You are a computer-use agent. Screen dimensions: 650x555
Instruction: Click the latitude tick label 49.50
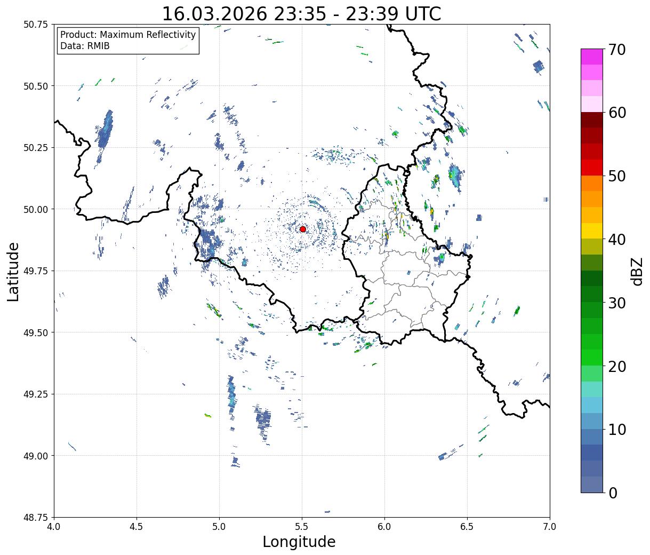(35, 332)
